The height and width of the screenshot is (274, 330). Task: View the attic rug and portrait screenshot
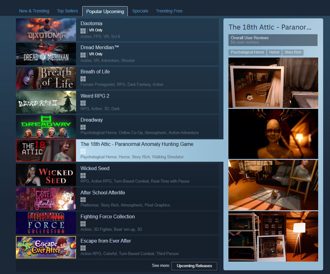click(x=273, y=185)
